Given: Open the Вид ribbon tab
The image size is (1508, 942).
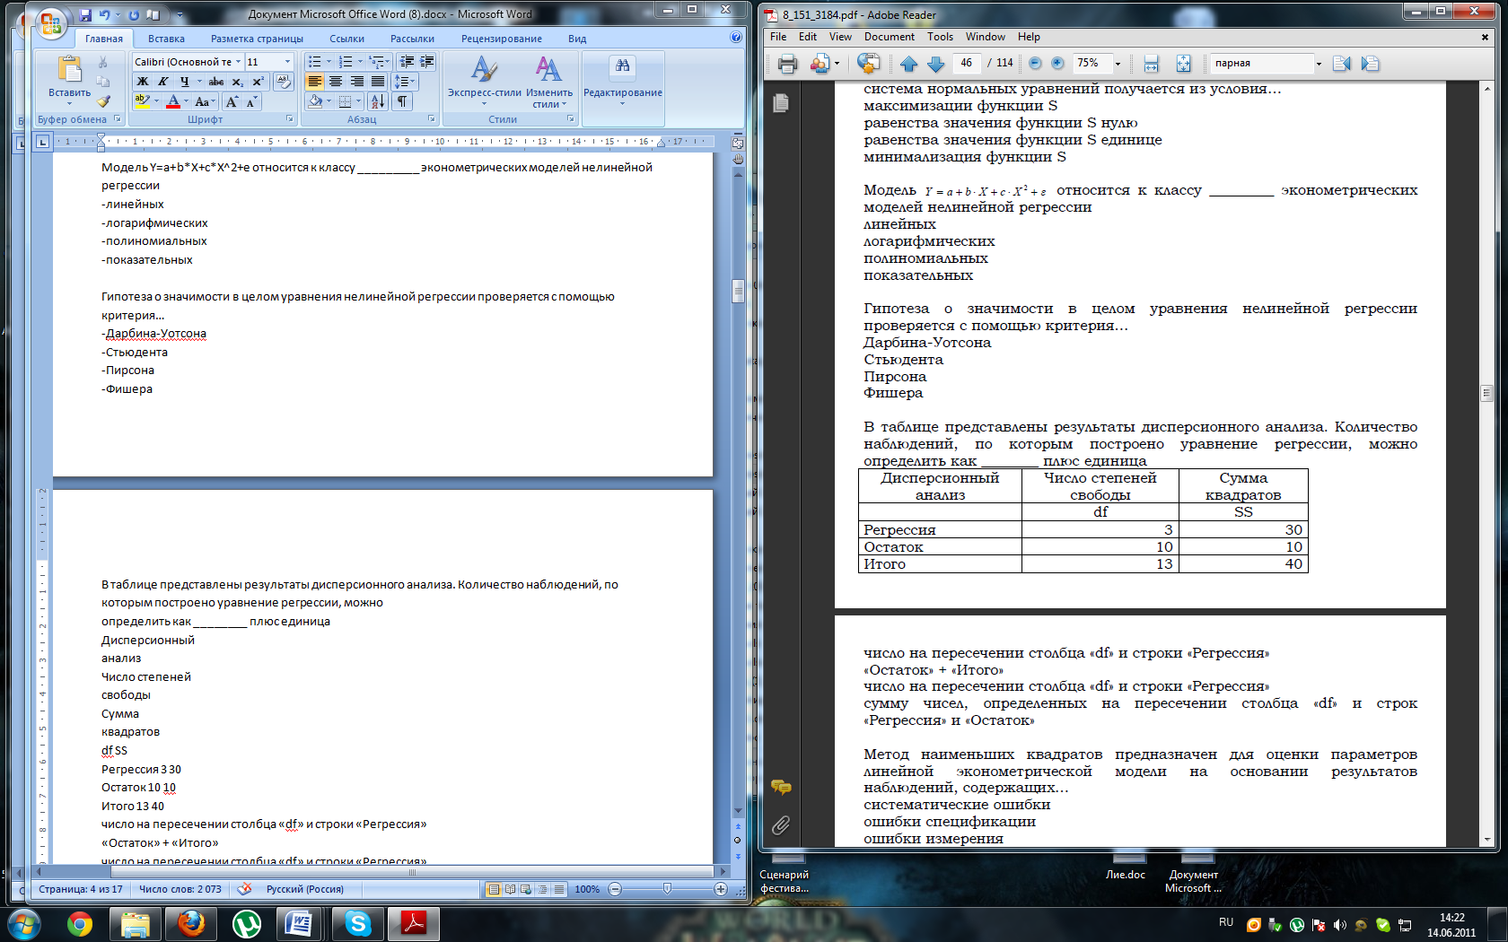Looking at the screenshot, I should click(x=577, y=39).
